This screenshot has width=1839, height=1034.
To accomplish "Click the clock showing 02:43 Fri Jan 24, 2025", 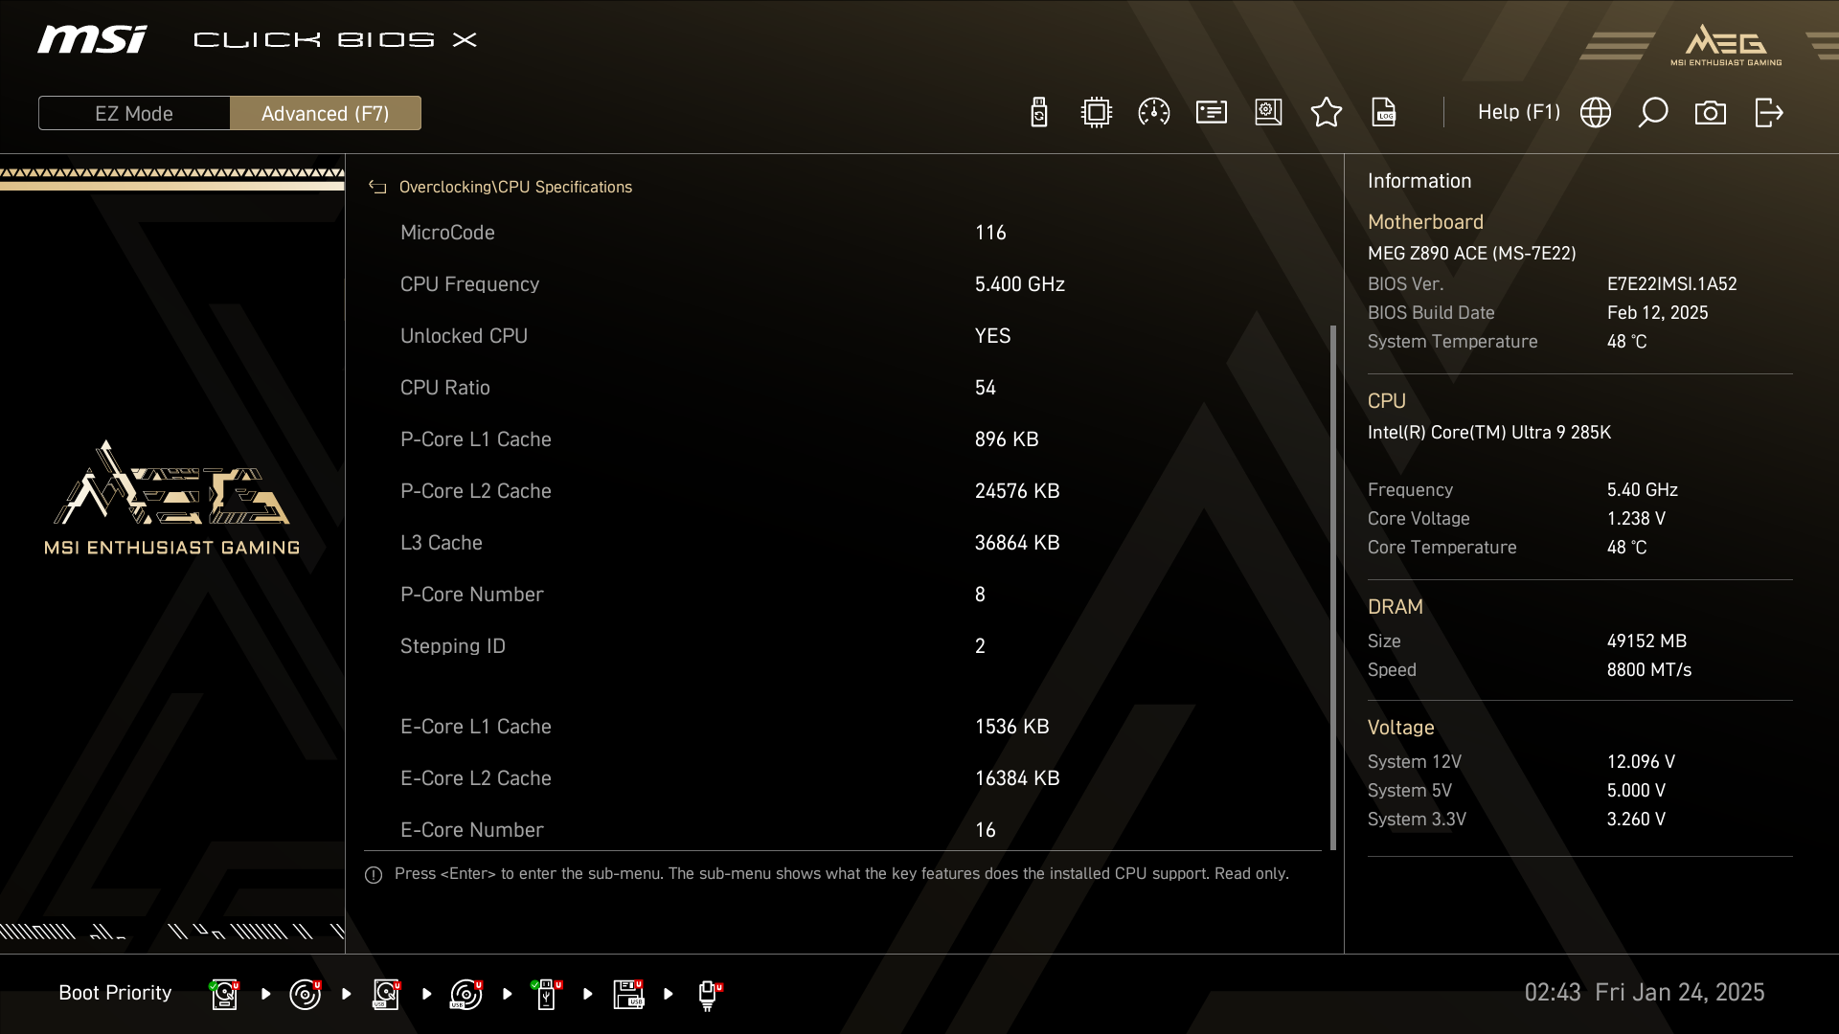I will tap(1644, 993).
